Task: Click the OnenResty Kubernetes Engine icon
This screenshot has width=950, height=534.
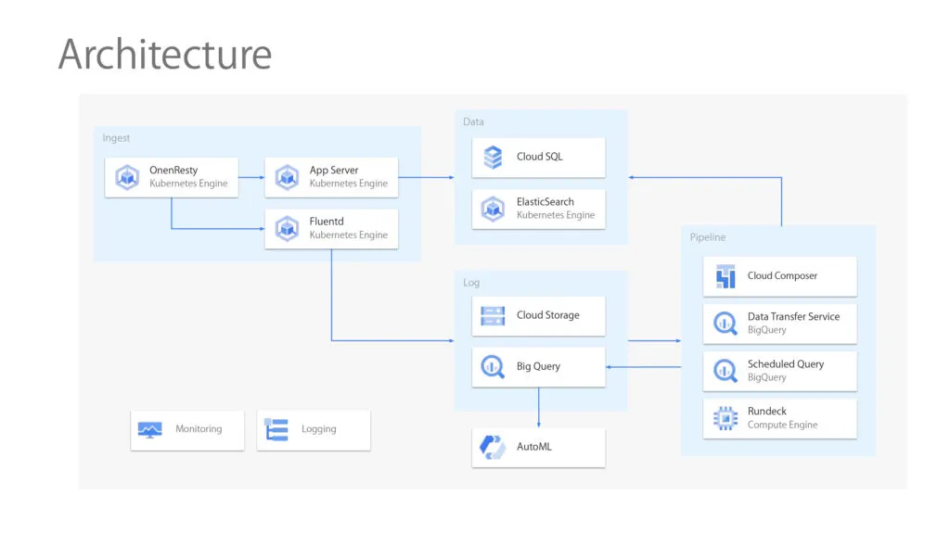Action: [127, 177]
